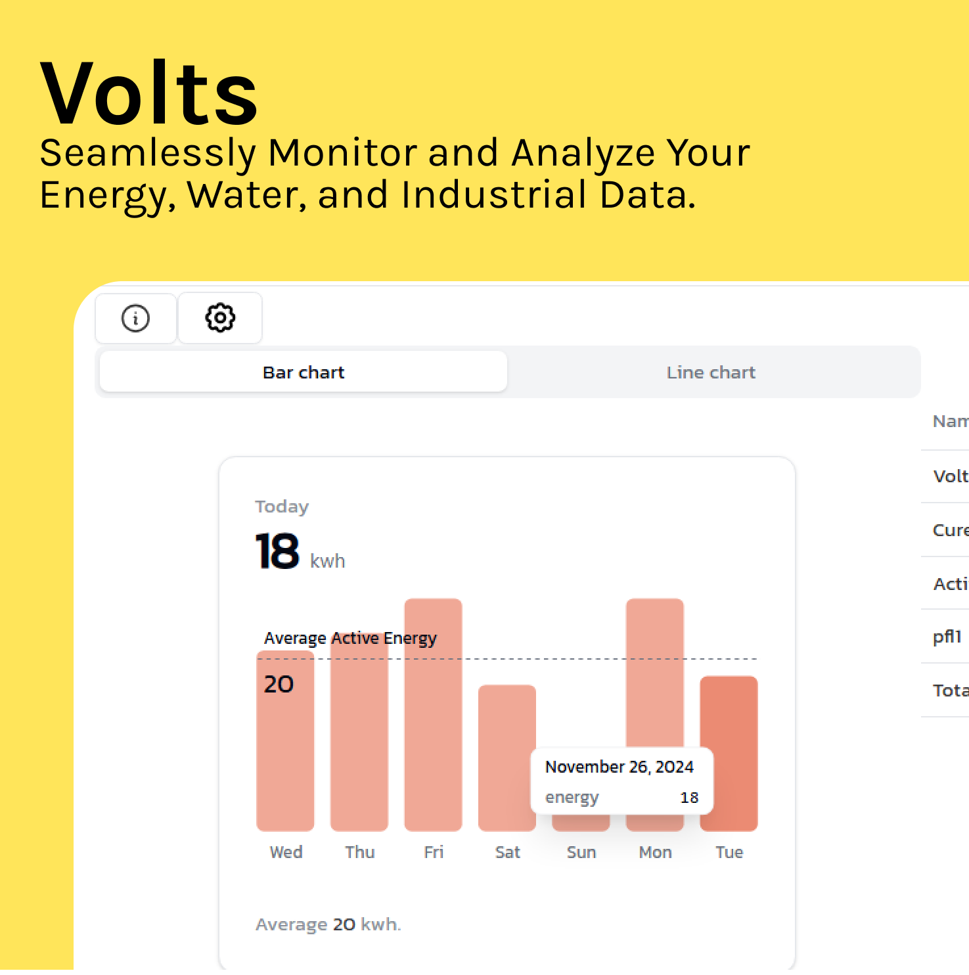
Task: Select the Tota row in table
Action: click(x=950, y=691)
